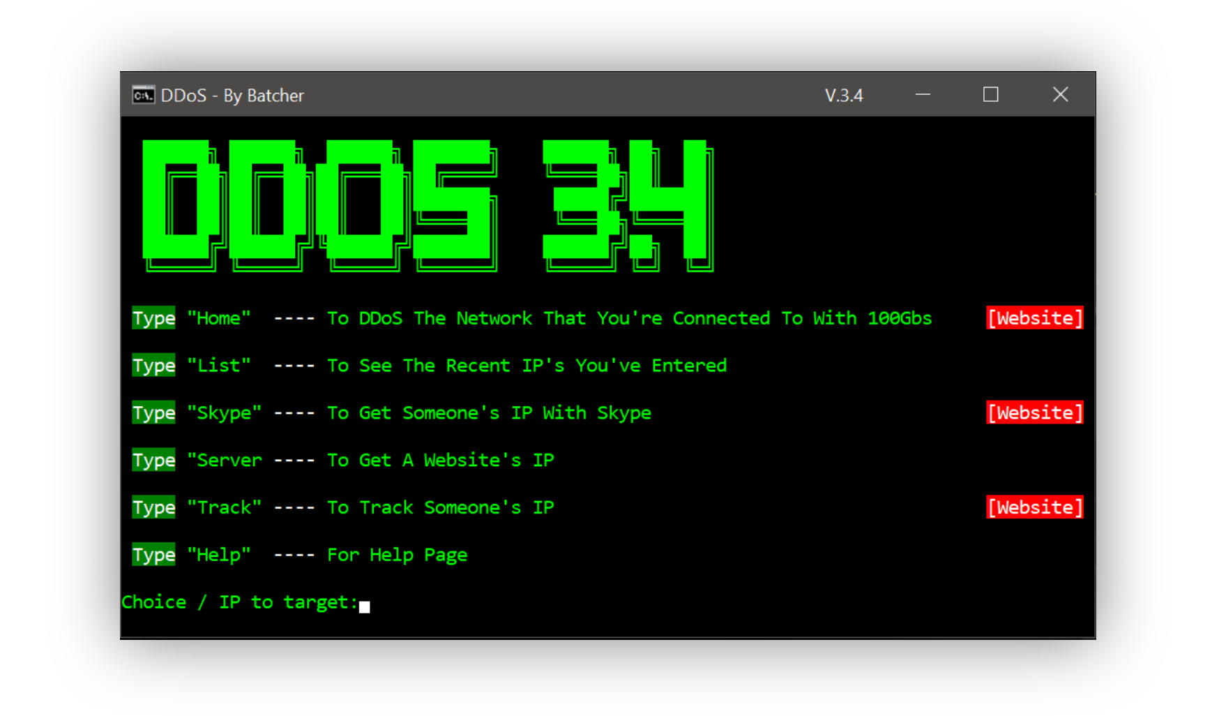Open the [Website] link on the Skype row
The width and height of the screenshot is (1226, 716).
click(x=1035, y=413)
